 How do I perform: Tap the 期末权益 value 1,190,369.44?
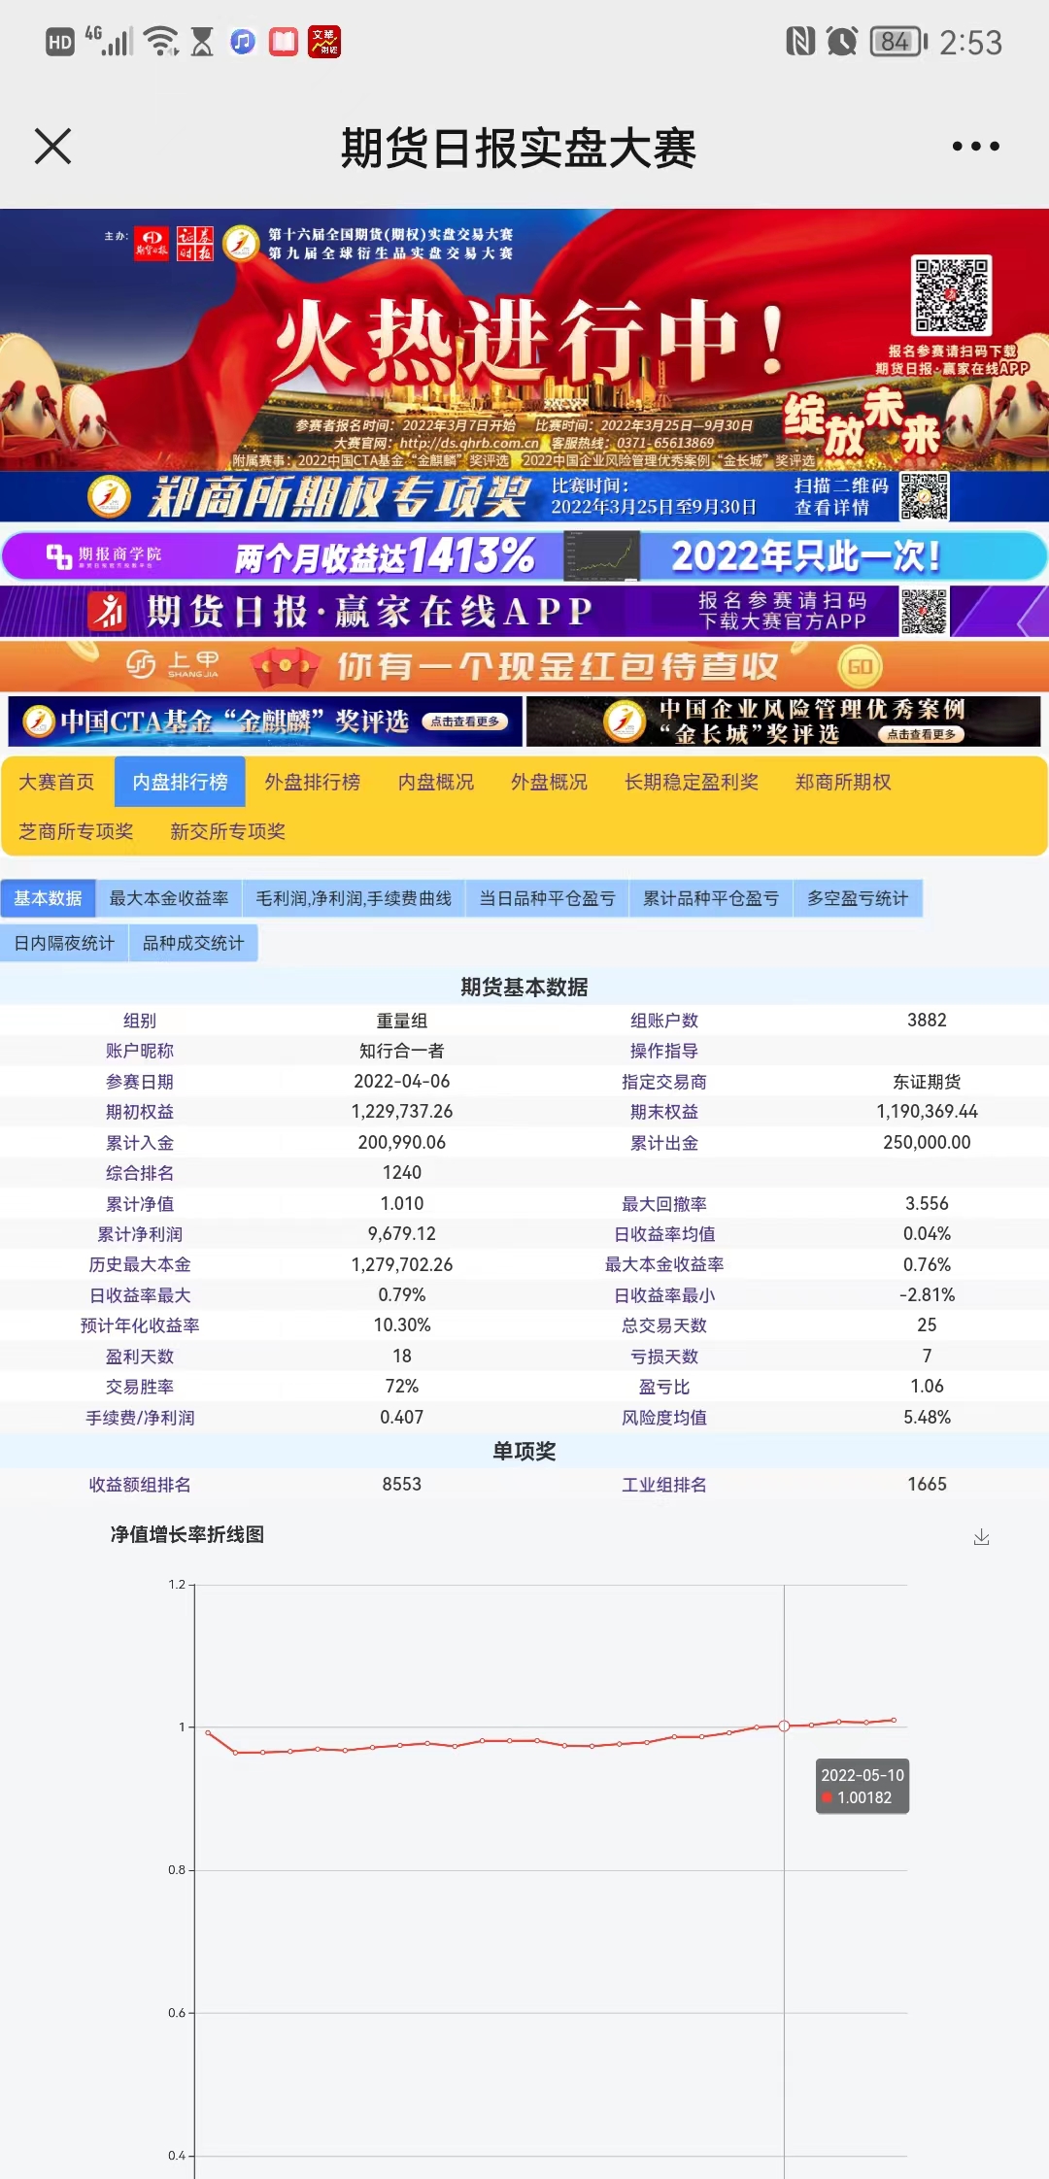(x=927, y=1111)
